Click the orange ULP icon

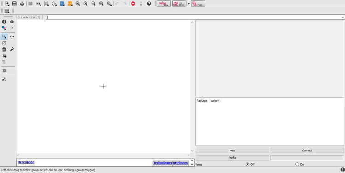pos(70,4)
